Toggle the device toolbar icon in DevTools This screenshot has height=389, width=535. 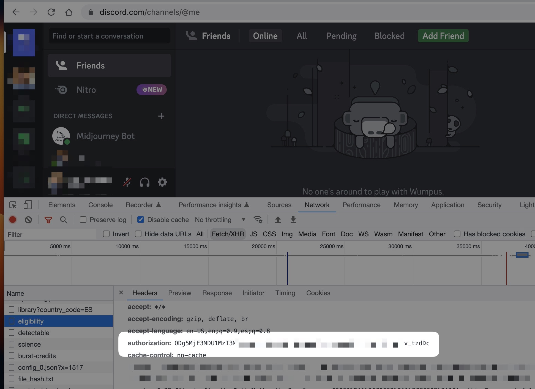click(x=28, y=205)
